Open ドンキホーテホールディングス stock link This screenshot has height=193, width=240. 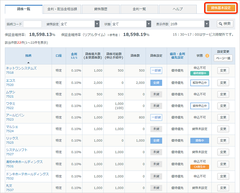coord(27,174)
